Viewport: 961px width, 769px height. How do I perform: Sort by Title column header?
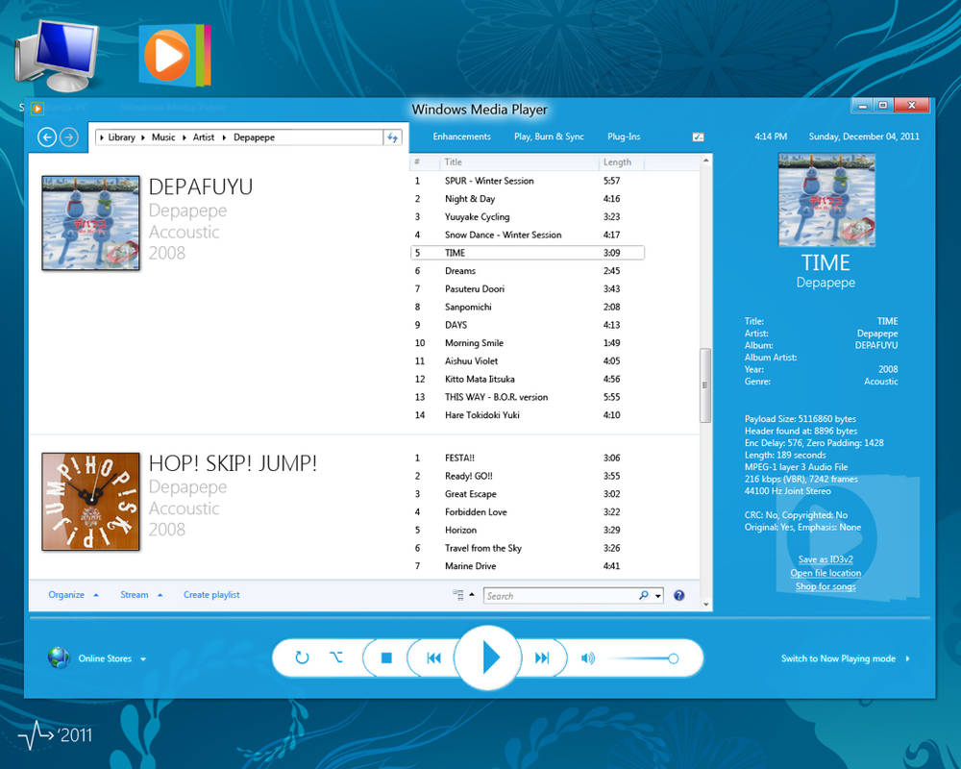tap(519, 161)
